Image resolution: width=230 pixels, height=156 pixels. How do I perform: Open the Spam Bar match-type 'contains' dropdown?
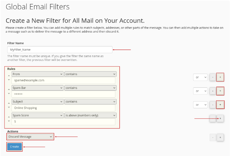91,88
